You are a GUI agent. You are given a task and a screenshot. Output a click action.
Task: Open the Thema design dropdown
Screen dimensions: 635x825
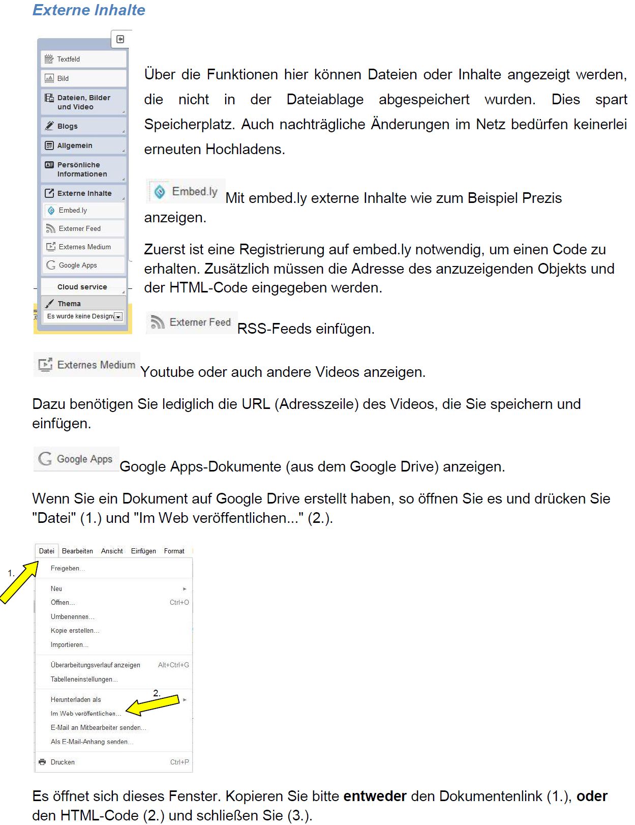coord(118,317)
